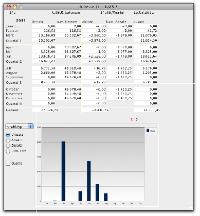Click the Juli Absatz value cell
The image size is (200, 216).
pos(94,68)
